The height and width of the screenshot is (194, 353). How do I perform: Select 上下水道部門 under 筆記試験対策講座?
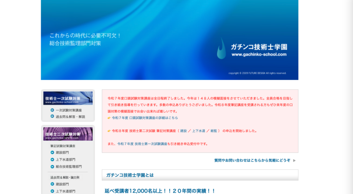(65, 160)
